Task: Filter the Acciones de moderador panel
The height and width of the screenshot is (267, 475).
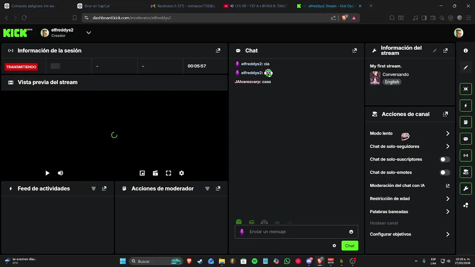Action: (207, 188)
